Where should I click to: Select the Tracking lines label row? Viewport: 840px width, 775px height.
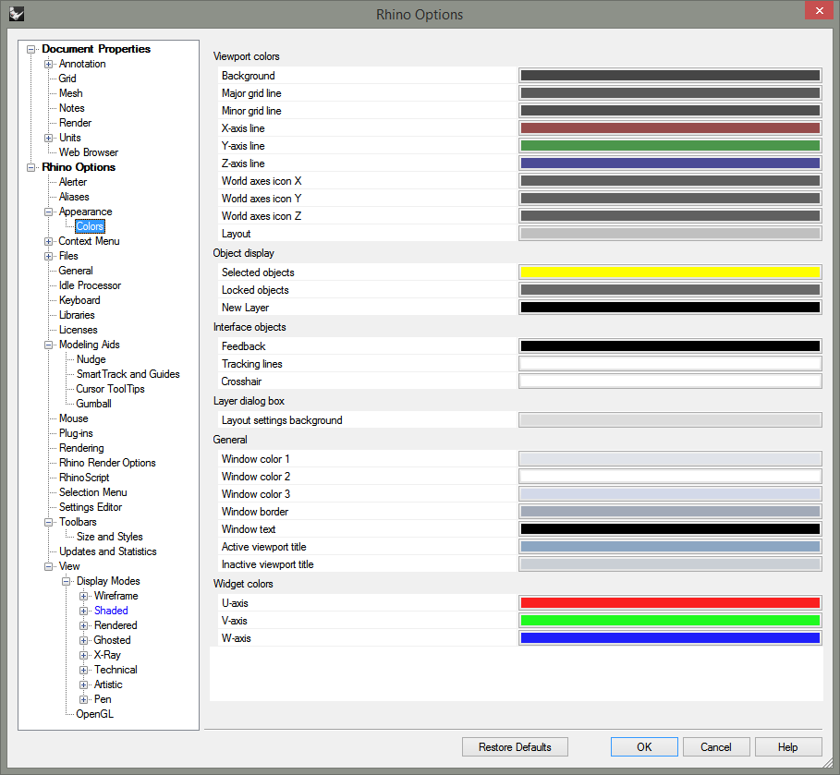point(367,364)
